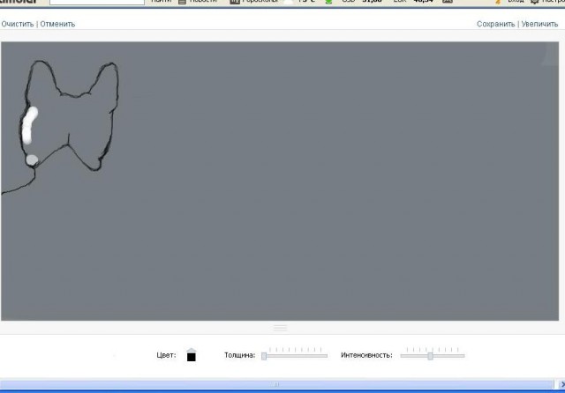The image size is (565, 393).
Task: Focus the search input field in top toolbar
Action: 97,2
